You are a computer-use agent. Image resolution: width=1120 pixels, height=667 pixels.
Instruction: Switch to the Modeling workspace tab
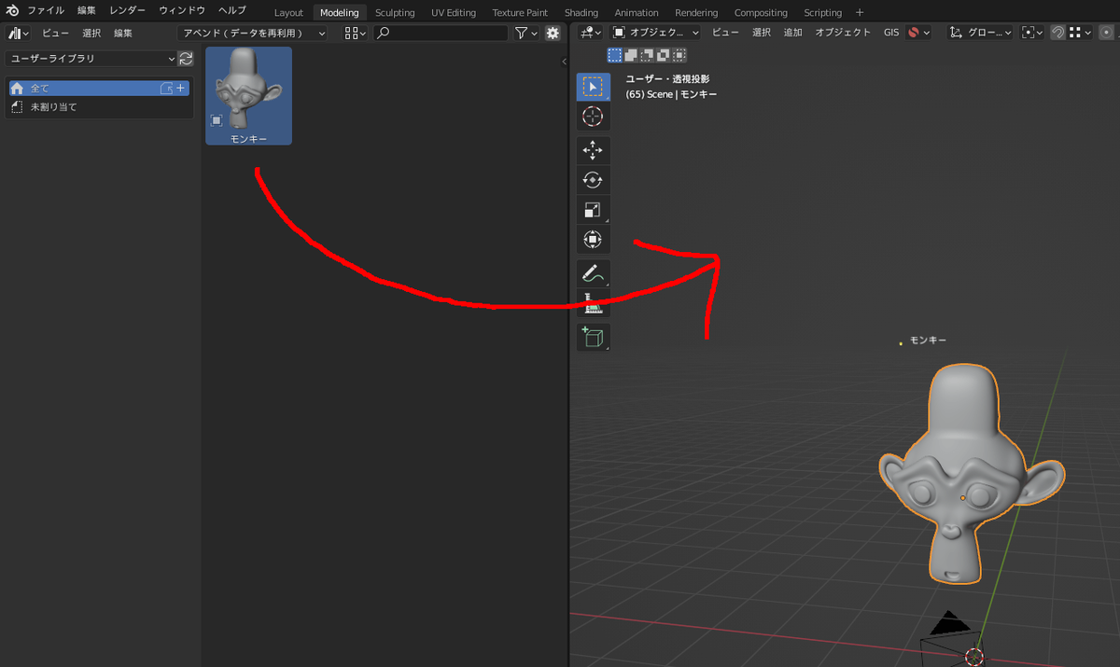tap(340, 13)
